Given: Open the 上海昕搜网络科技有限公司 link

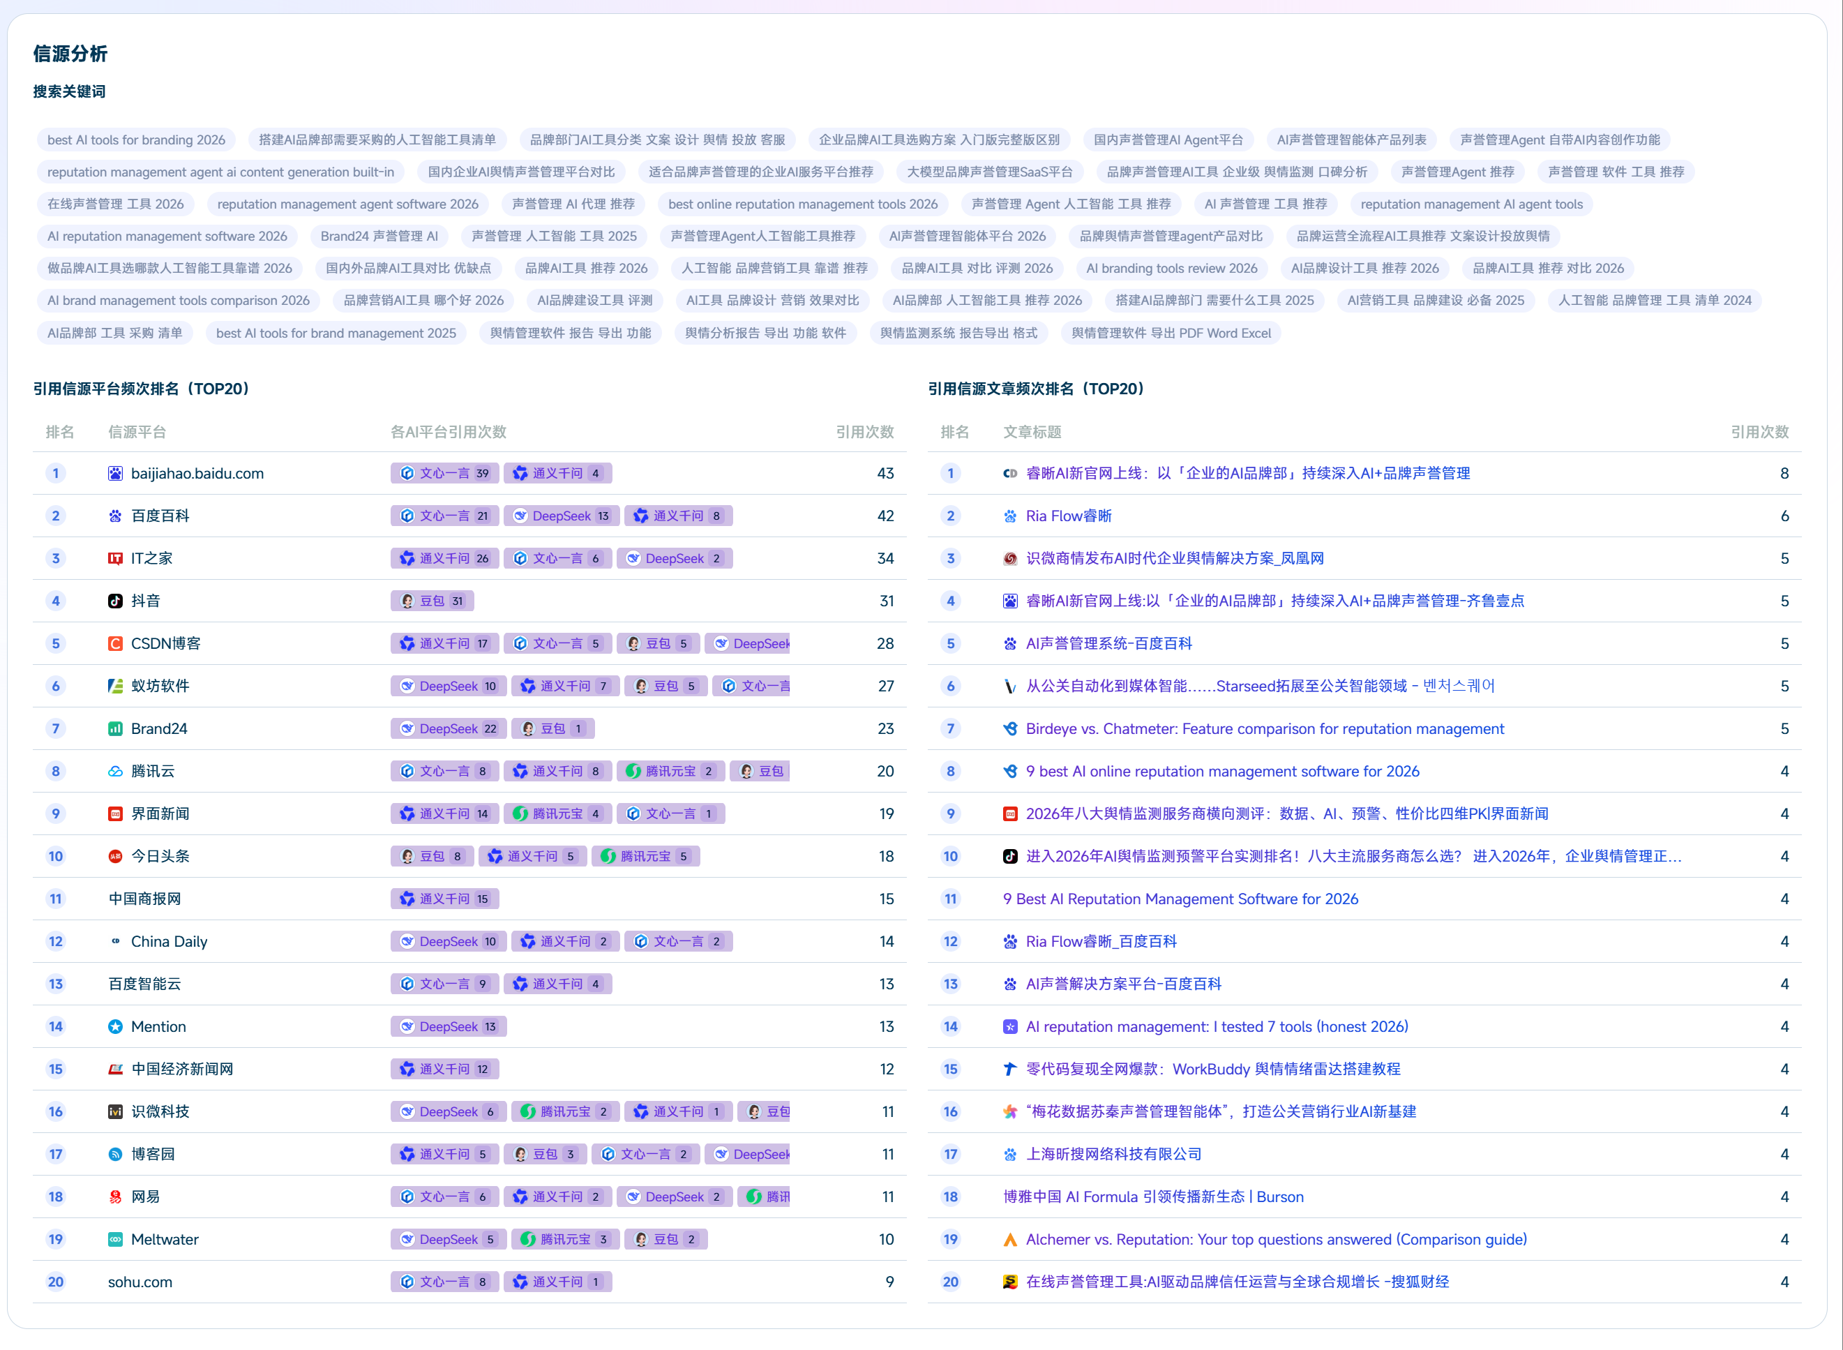Looking at the screenshot, I should (x=1113, y=1154).
